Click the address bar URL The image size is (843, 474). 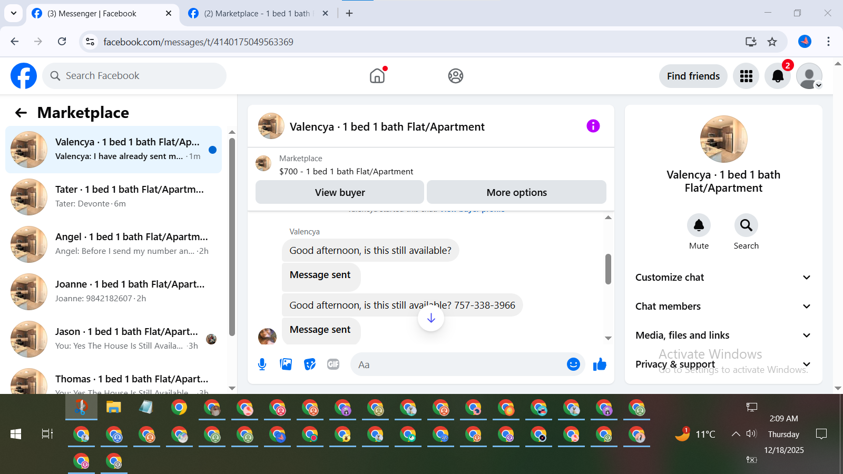(198, 42)
